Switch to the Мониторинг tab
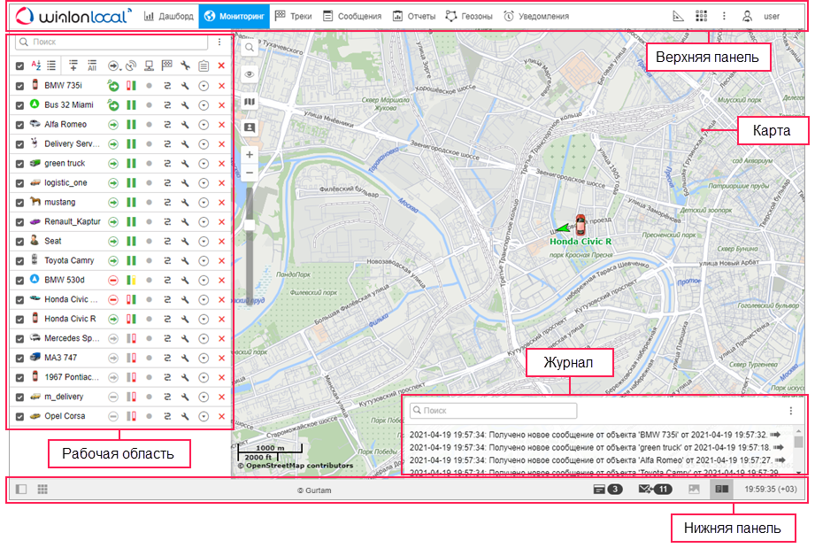This screenshot has width=815, height=548. [234, 16]
